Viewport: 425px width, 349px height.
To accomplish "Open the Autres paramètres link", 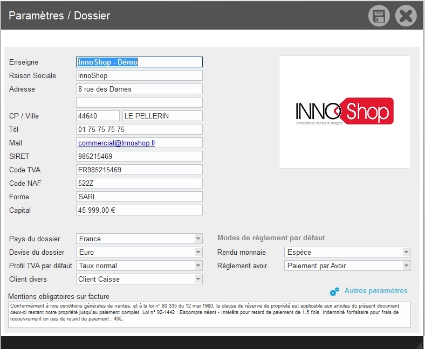I will pos(376,290).
